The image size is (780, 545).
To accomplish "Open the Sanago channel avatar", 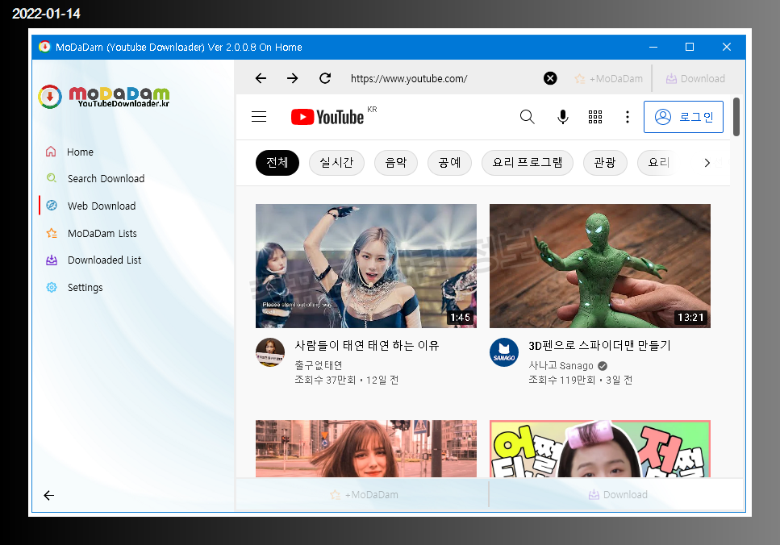I will pyautogui.click(x=504, y=352).
